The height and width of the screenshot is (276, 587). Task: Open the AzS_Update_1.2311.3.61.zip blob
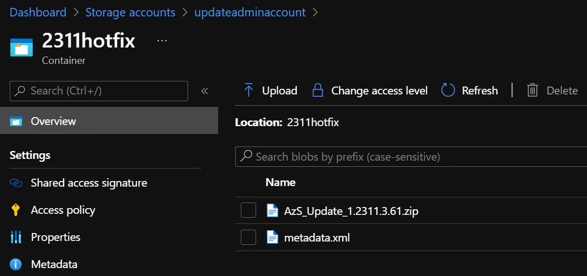[x=351, y=211]
